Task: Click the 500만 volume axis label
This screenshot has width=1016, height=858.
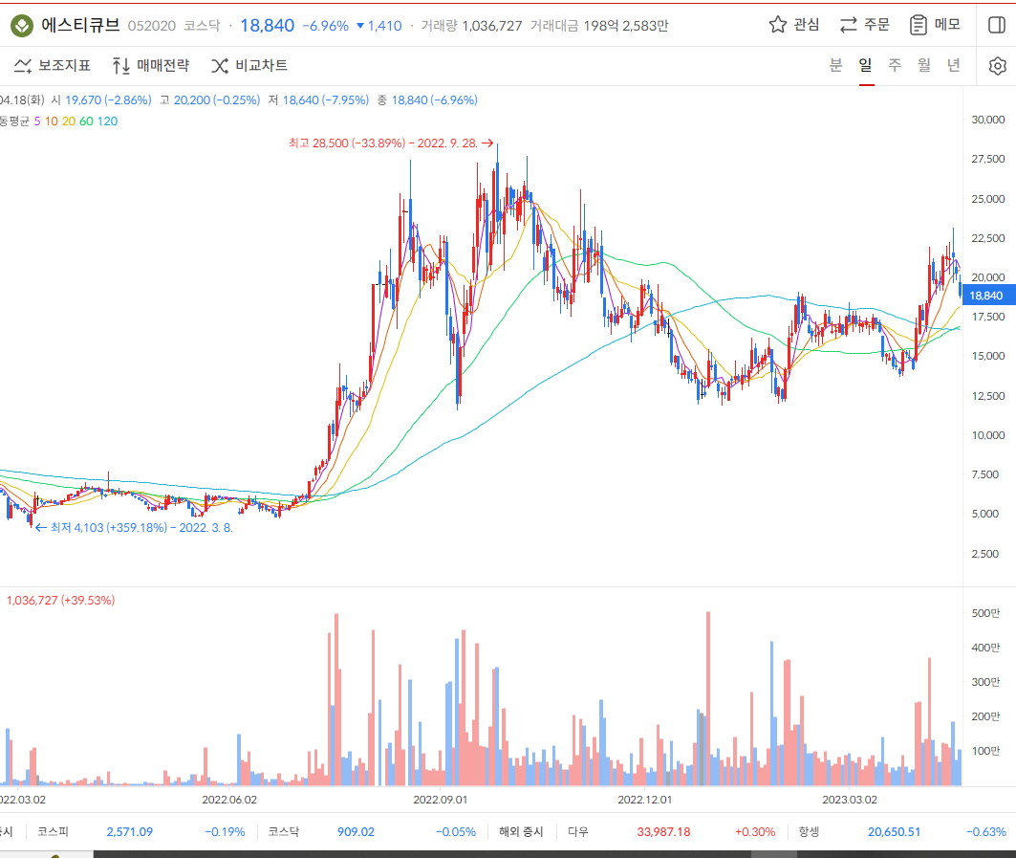Action: (x=985, y=613)
